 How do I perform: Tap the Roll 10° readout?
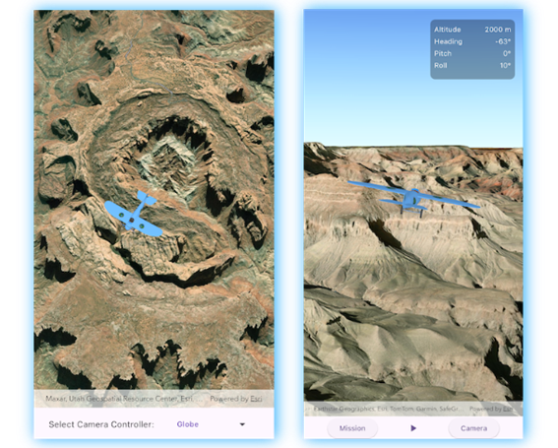click(472, 66)
